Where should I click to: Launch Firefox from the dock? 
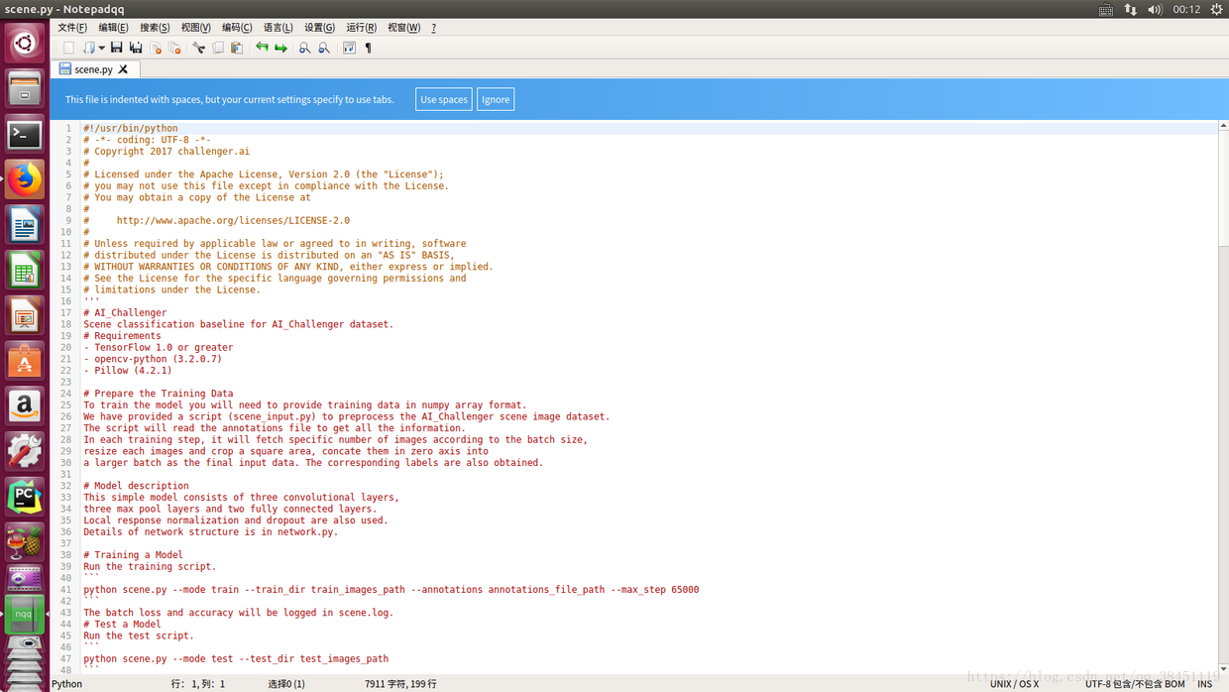tap(25, 179)
